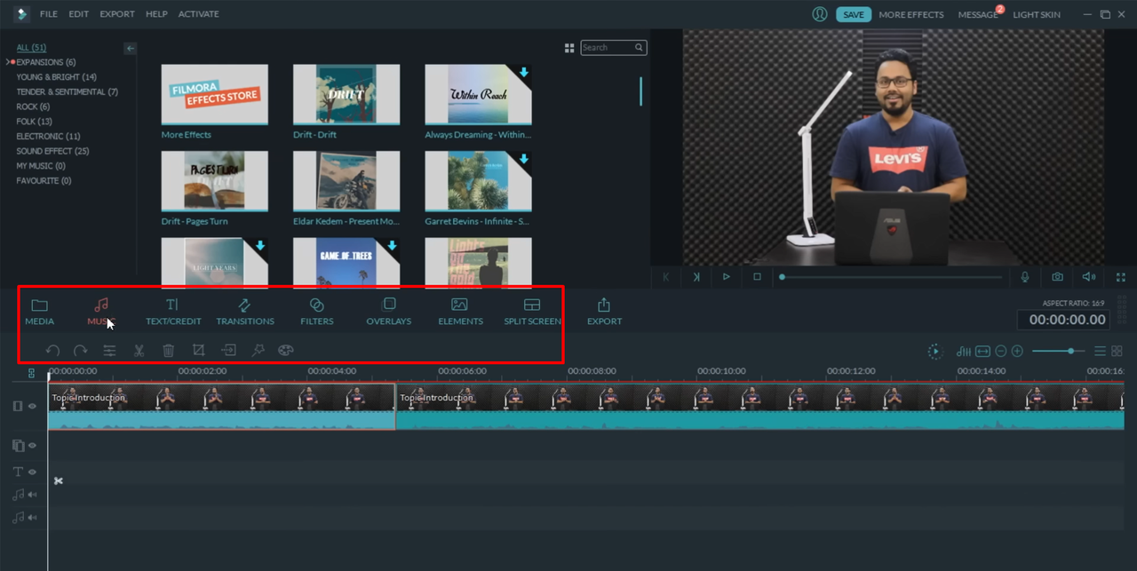Switch to Light Skin theme
The image size is (1137, 571).
[x=1037, y=14]
